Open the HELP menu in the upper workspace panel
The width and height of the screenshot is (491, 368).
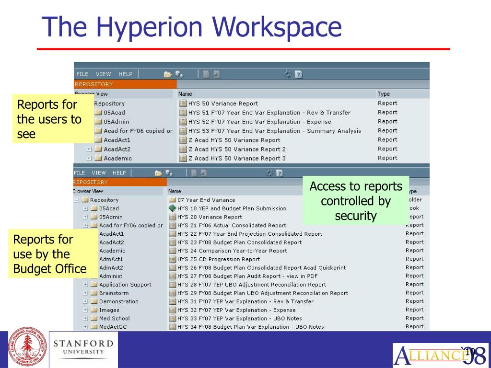point(125,74)
